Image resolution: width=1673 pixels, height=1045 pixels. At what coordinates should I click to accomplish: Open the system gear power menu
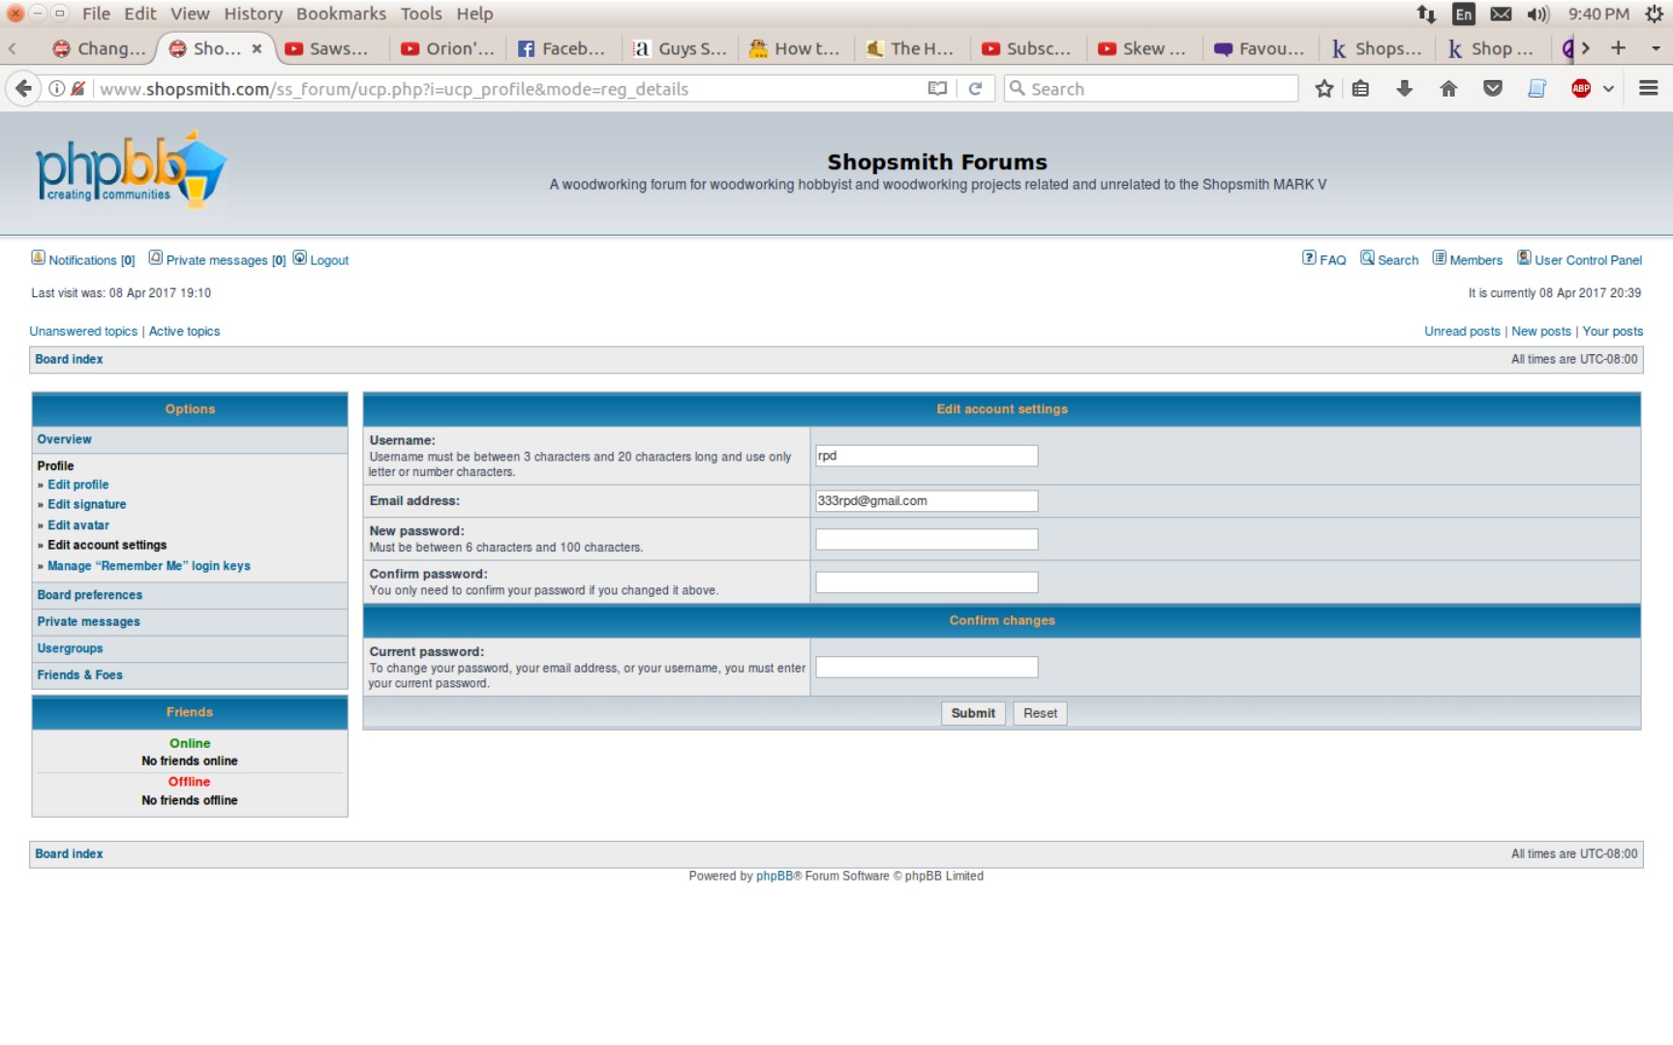tap(1654, 14)
